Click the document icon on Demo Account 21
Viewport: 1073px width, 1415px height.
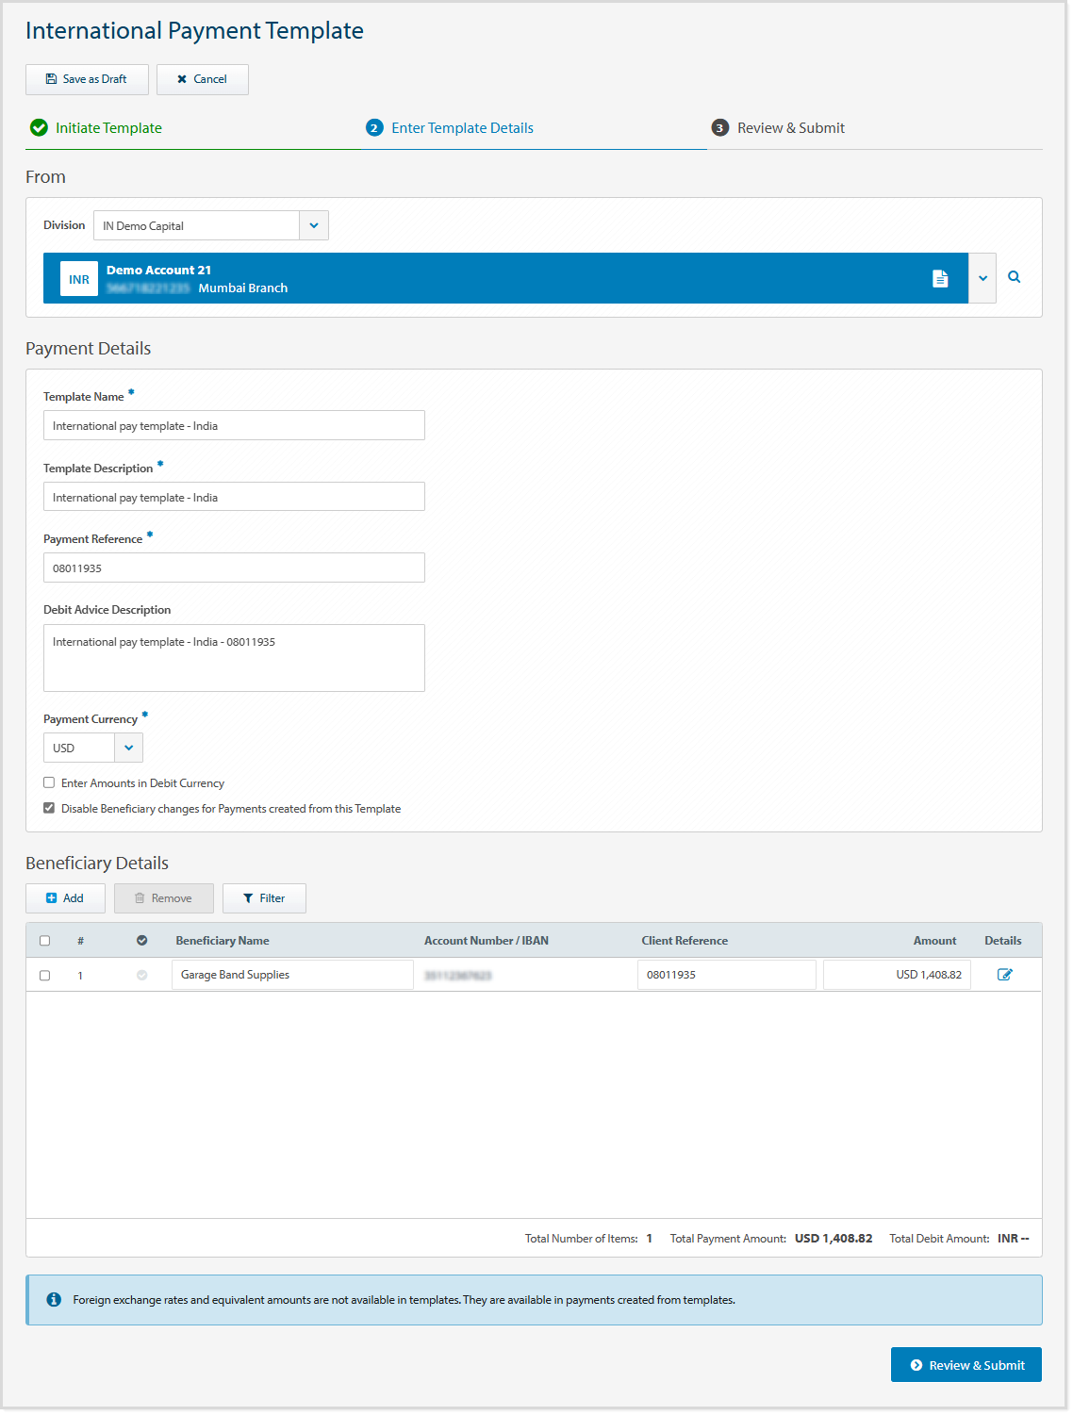(x=939, y=278)
